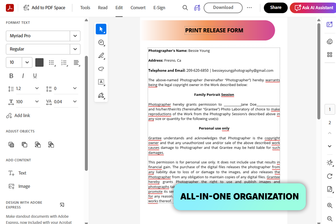Image resolution: width=336 pixels, height=224 pixels.
Task: Click the search magnifier icon
Action: tap(185, 8)
